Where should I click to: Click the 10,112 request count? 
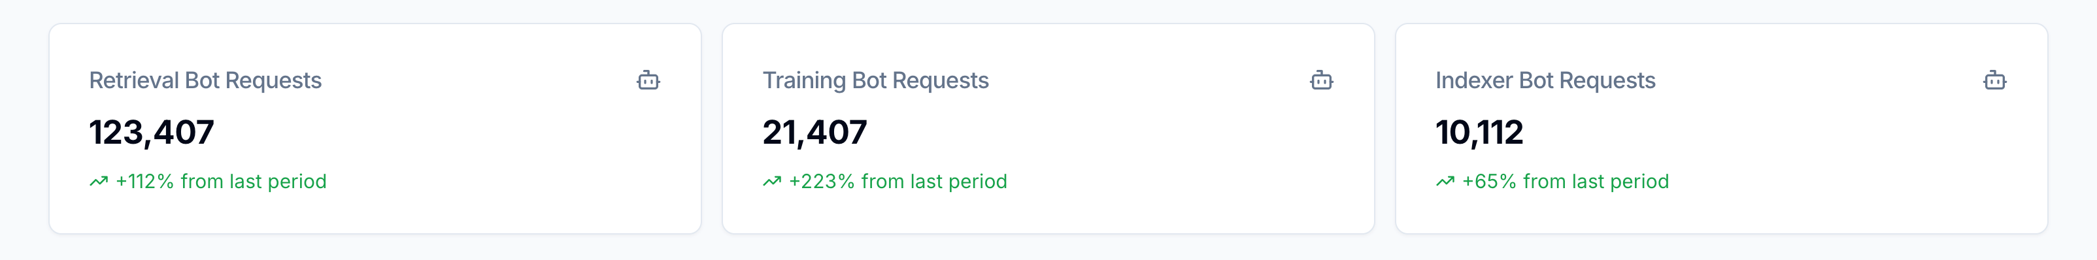point(1479,133)
